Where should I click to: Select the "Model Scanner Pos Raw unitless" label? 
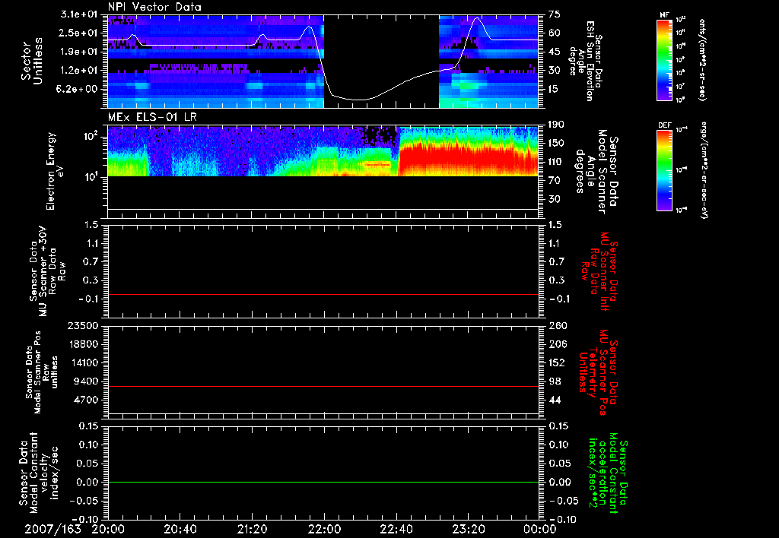click(42, 372)
